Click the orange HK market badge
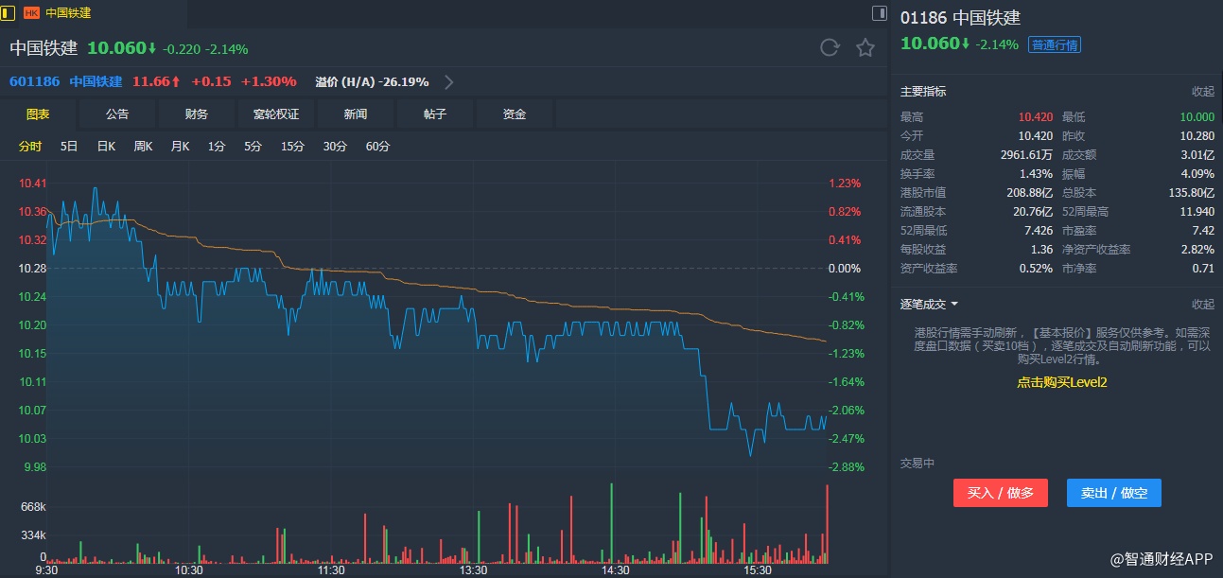1223x578 pixels. [x=31, y=13]
